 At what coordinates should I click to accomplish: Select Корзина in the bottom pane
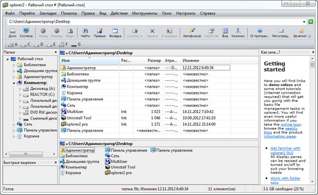click(x=70, y=173)
